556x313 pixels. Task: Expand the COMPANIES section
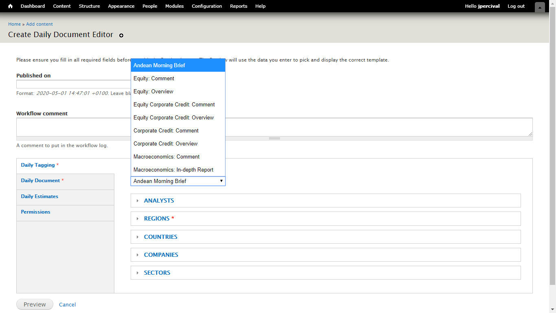(x=161, y=255)
